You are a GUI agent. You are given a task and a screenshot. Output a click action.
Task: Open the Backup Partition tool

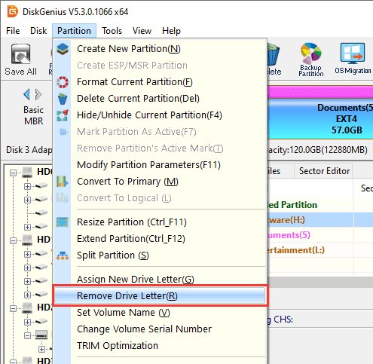311,60
